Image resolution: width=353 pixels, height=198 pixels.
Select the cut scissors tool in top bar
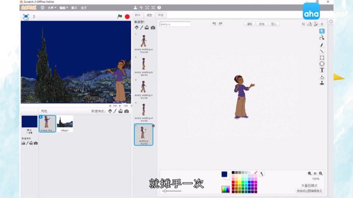141,7
